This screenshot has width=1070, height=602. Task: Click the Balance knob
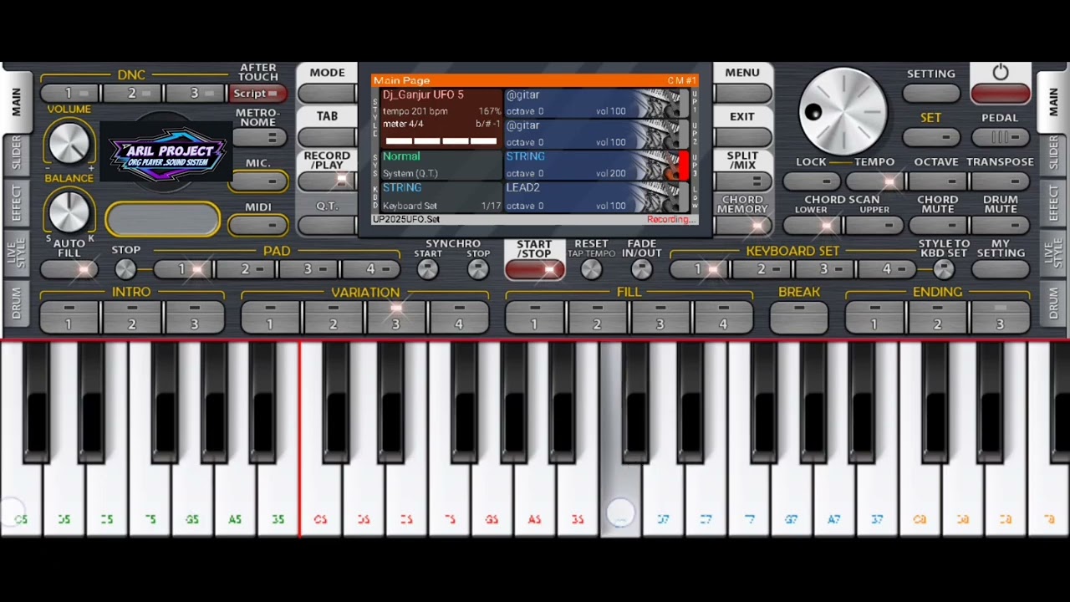click(69, 211)
